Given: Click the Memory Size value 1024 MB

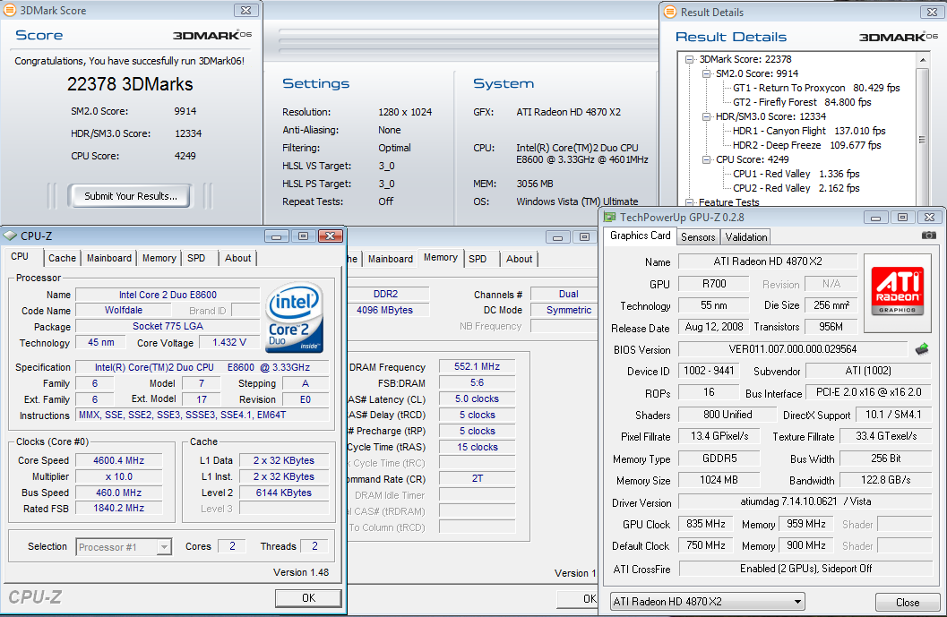Looking at the screenshot, I should 719,480.
